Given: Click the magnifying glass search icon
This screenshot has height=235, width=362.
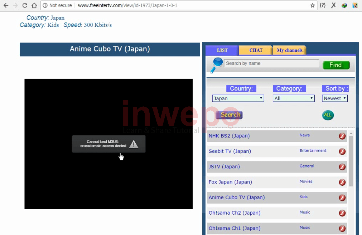Looking at the screenshot, I should [217, 65].
